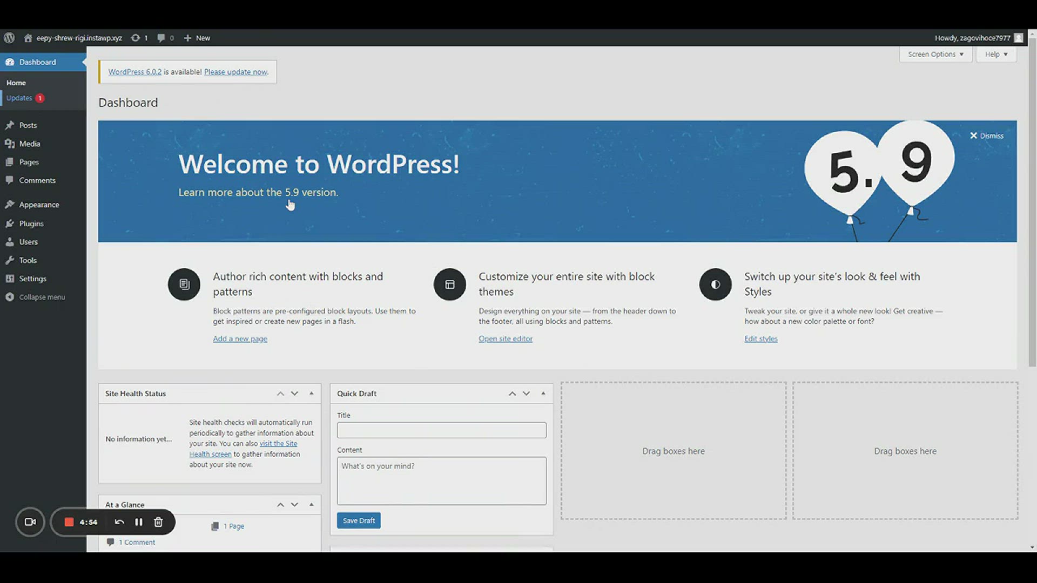Screen dimensions: 1037x583
Task: Delete recording with trash icon
Action: tap(158, 522)
